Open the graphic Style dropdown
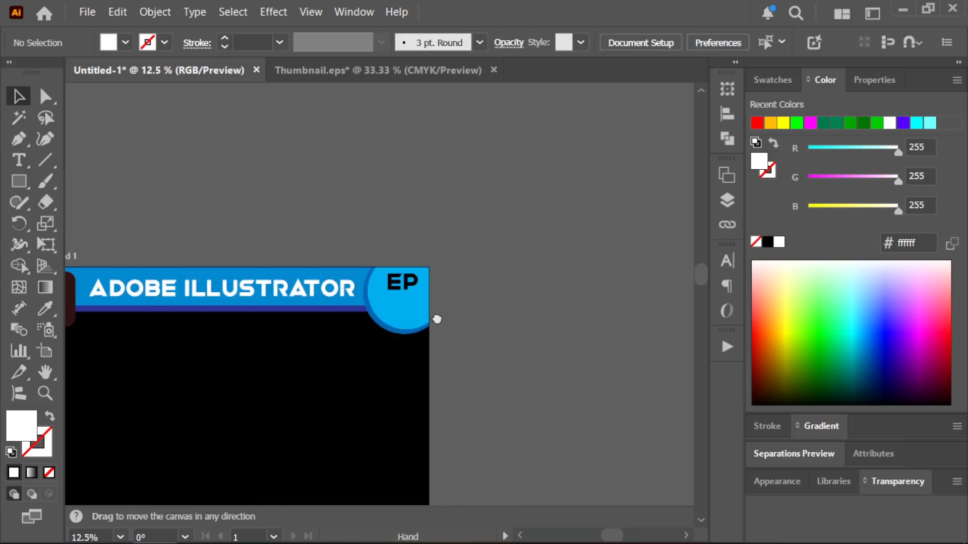 (581, 42)
